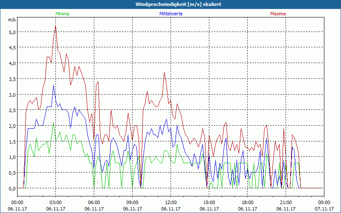
Task: Click the 21:00 time axis label
Action: [x=286, y=203]
